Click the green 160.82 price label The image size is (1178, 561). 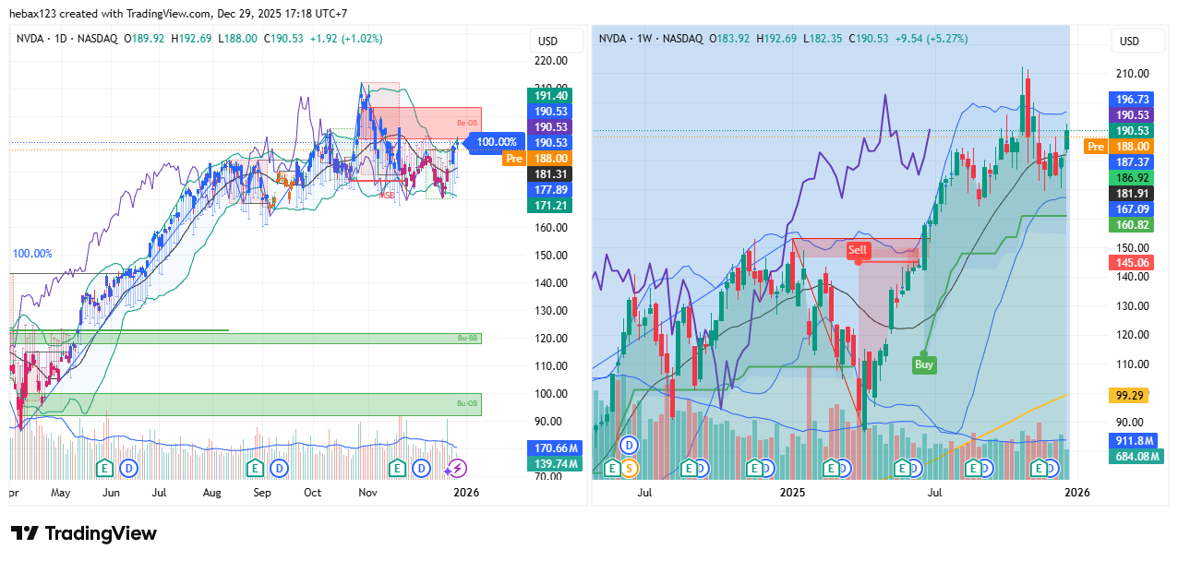point(1133,224)
